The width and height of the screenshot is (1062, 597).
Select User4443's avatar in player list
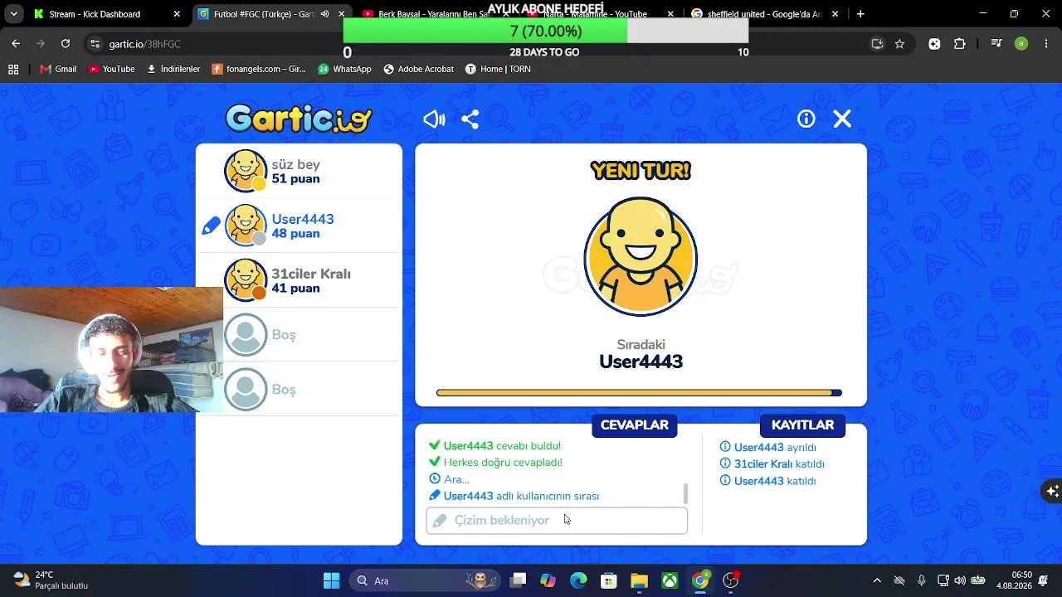coord(246,226)
